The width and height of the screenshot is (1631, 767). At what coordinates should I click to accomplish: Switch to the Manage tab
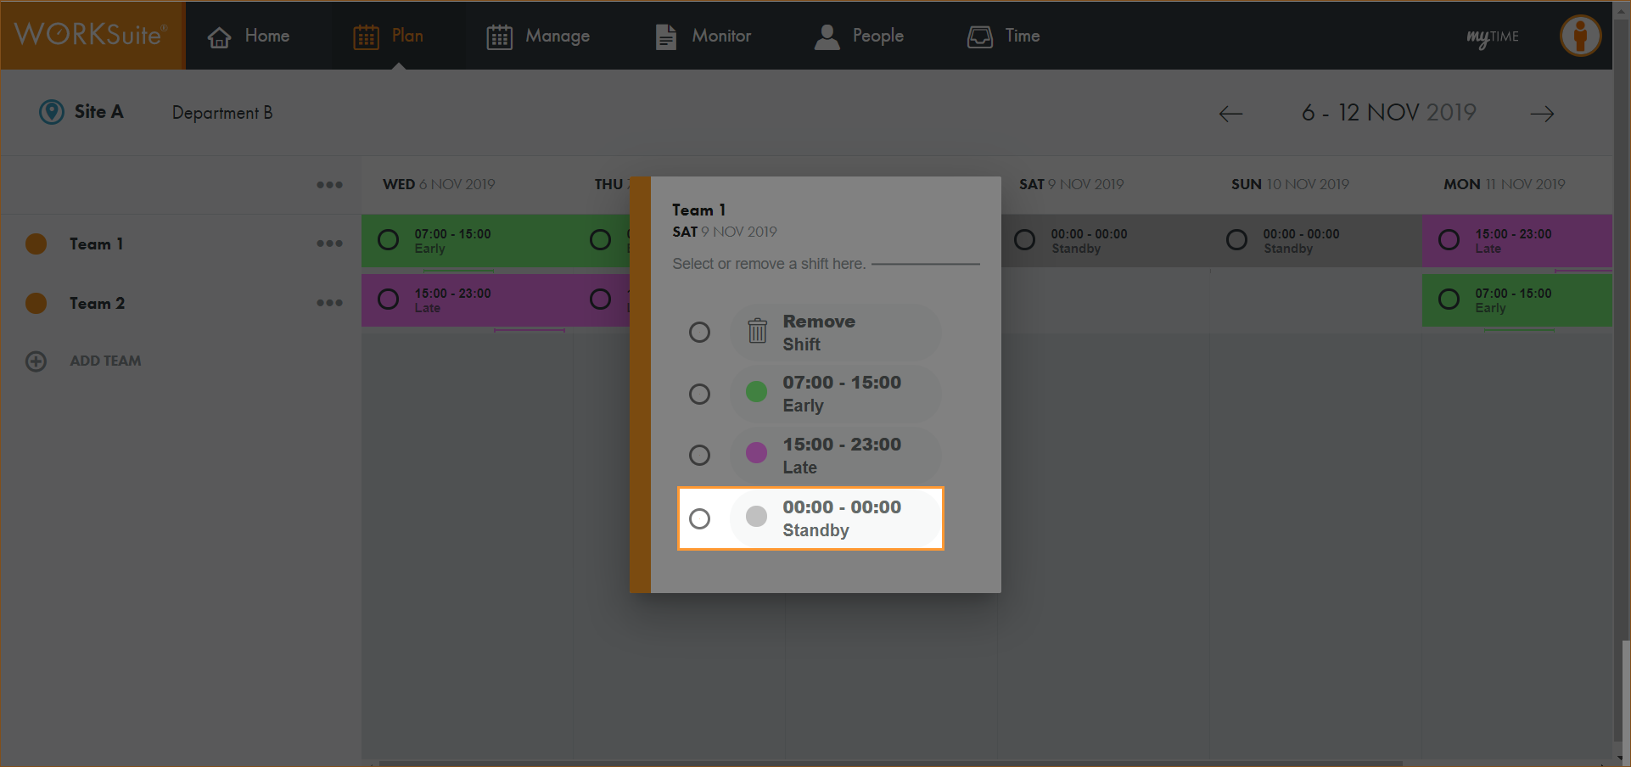[x=538, y=36]
